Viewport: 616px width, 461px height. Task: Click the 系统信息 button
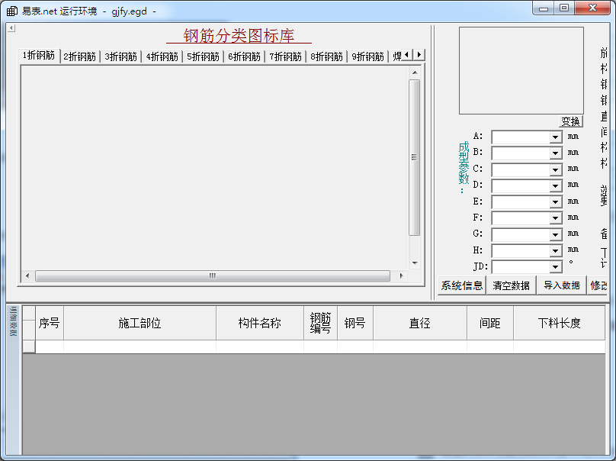[461, 285]
